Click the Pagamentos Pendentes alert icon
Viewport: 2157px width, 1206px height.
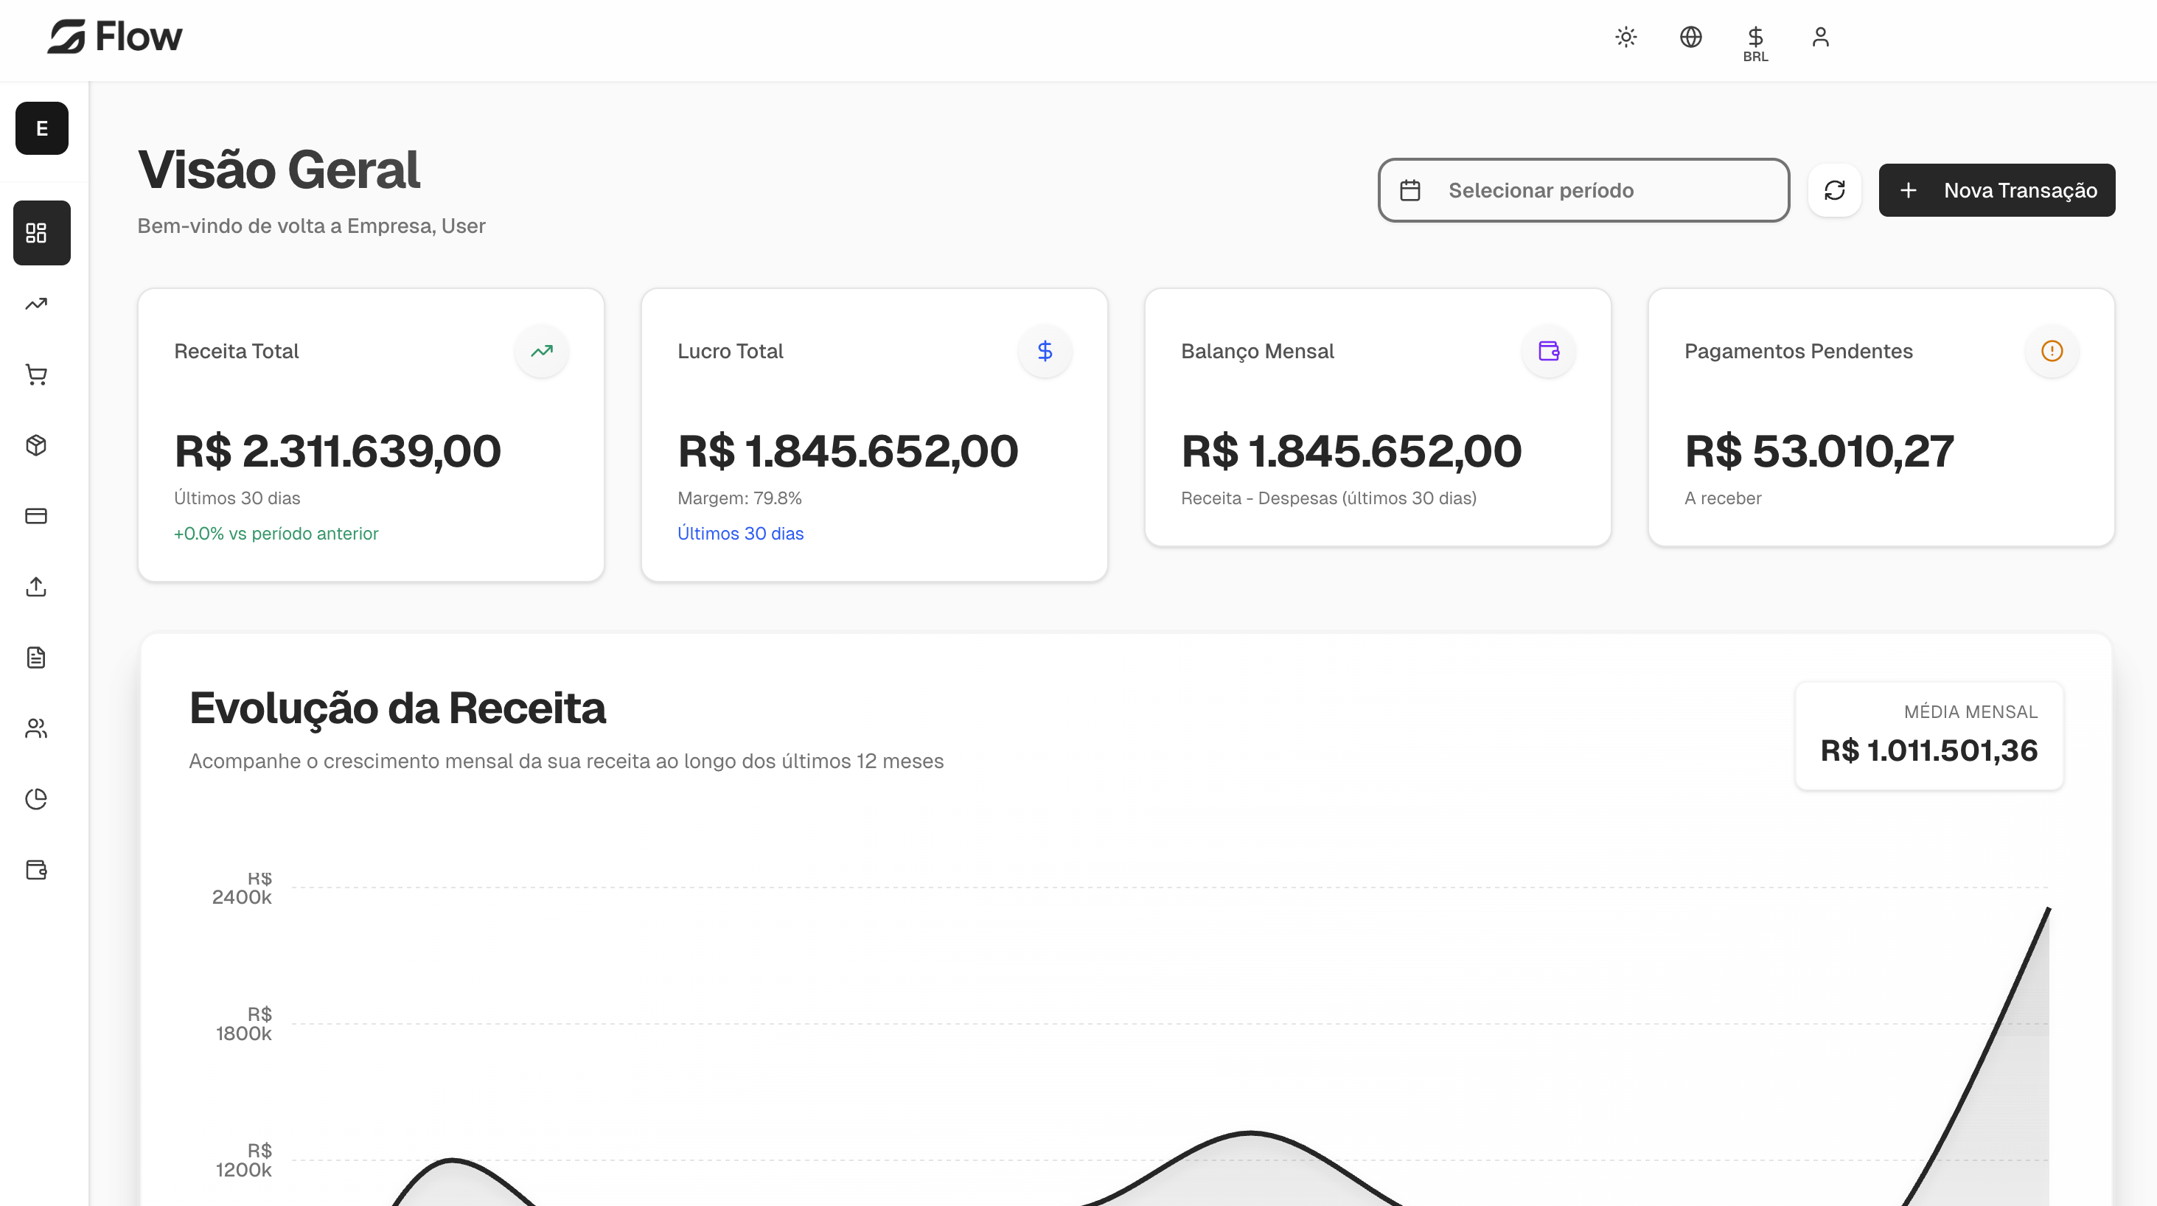(x=2052, y=351)
